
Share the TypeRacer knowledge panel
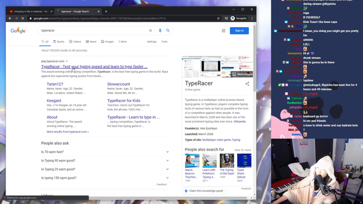point(247,84)
